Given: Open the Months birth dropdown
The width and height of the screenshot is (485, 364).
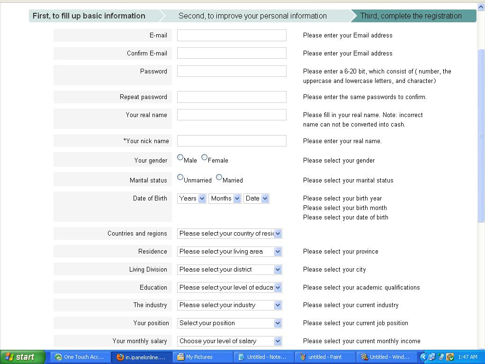Looking at the screenshot, I should (x=225, y=199).
